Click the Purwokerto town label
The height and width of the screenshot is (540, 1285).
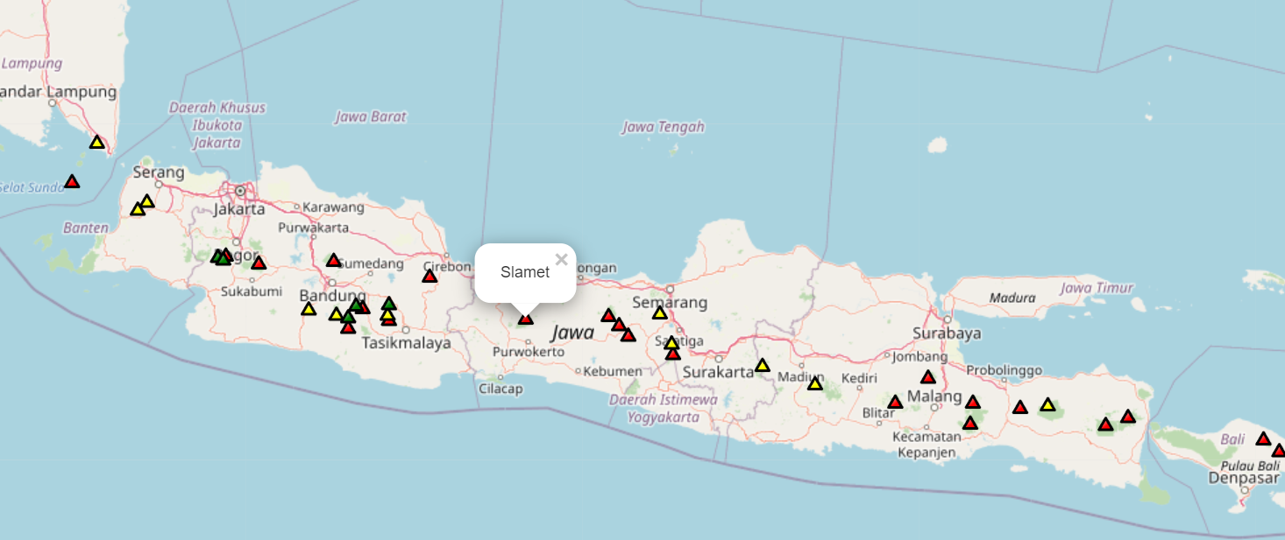coord(529,352)
